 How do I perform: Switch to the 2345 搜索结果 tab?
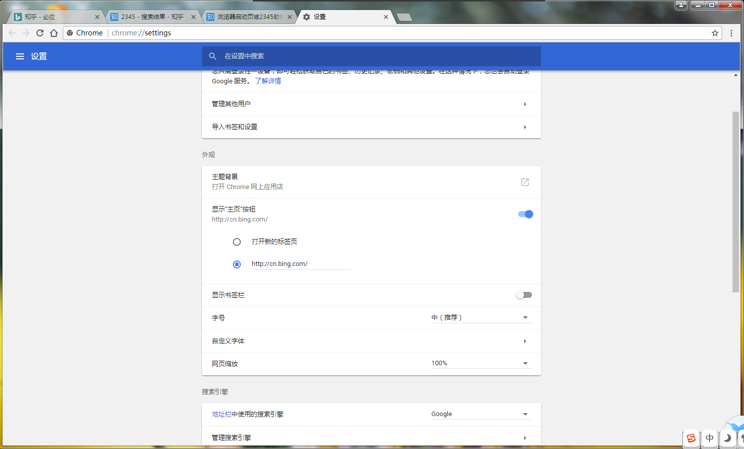coord(150,16)
